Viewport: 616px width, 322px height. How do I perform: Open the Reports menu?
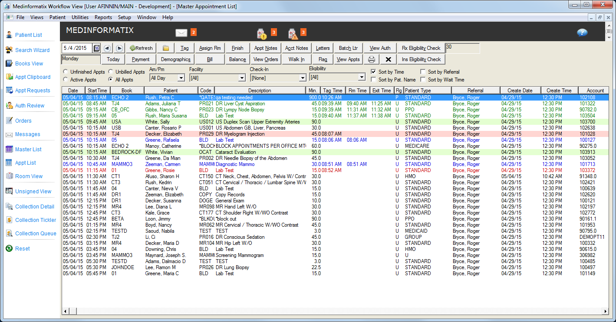click(103, 17)
